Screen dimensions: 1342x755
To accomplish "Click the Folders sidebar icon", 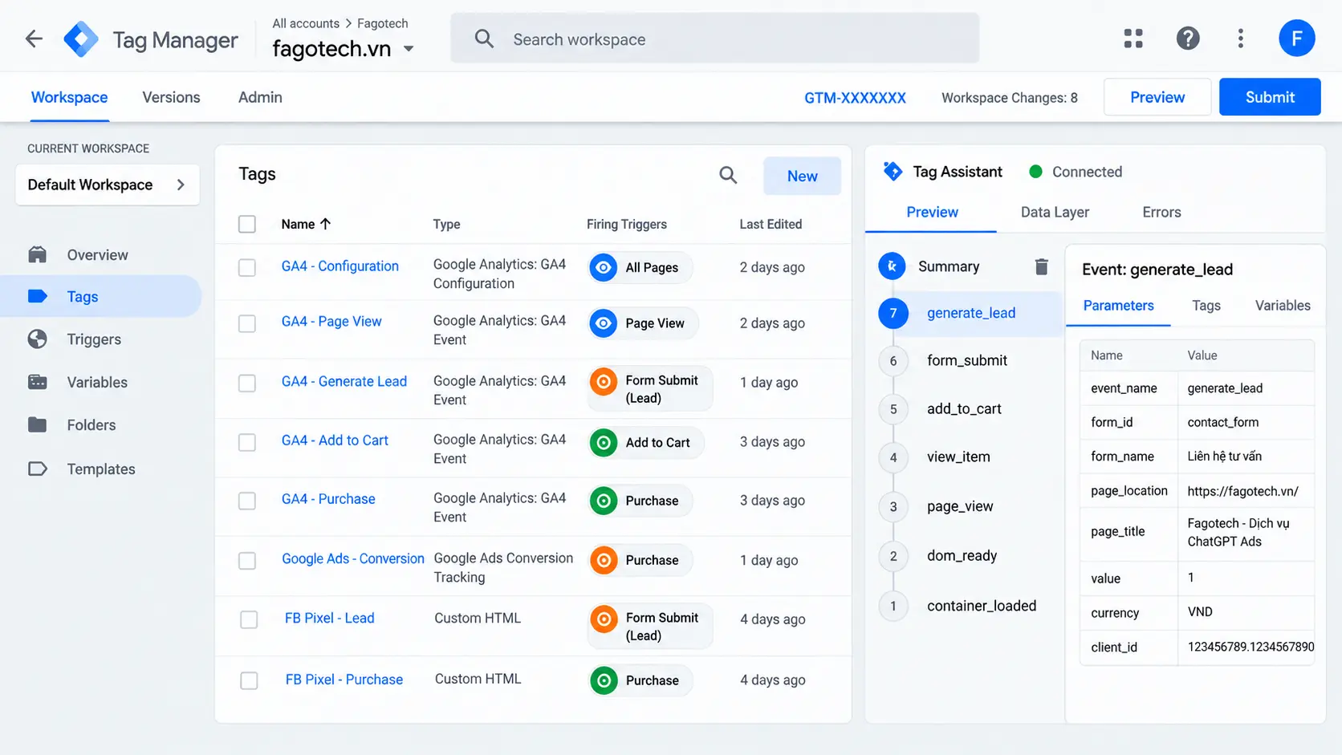I will pyautogui.click(x=38, y=424).
